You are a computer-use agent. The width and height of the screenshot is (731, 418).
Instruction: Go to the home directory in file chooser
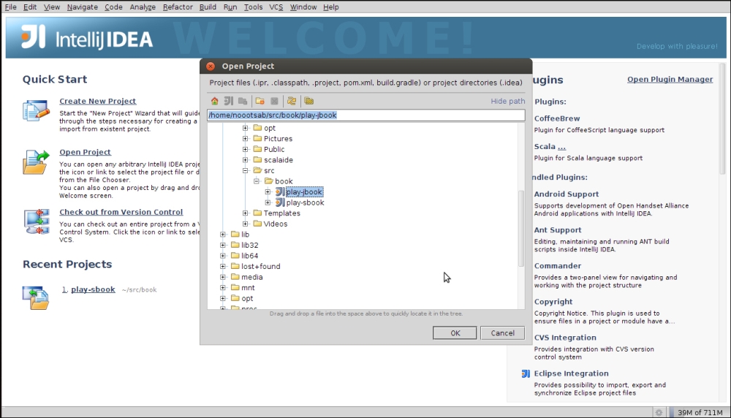coord(214,101)
